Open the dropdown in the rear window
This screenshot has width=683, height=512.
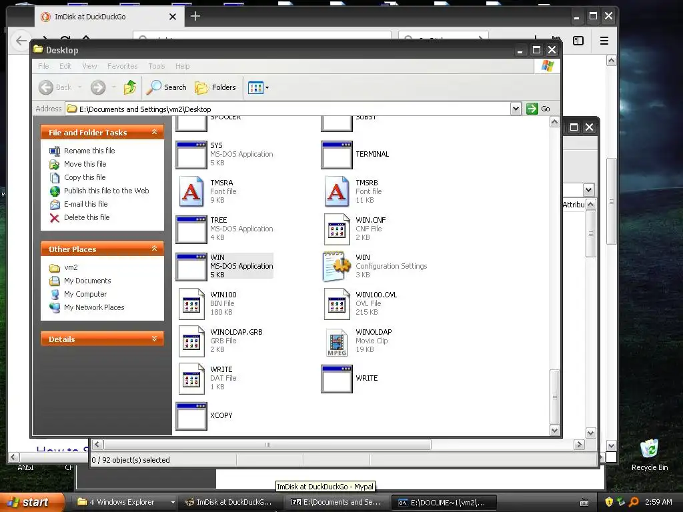588,190
